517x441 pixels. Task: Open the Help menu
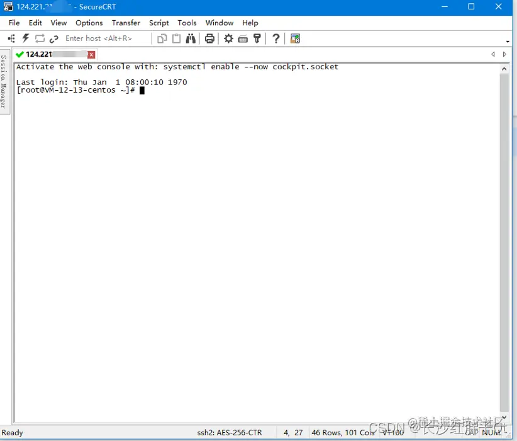click(250, 23)
